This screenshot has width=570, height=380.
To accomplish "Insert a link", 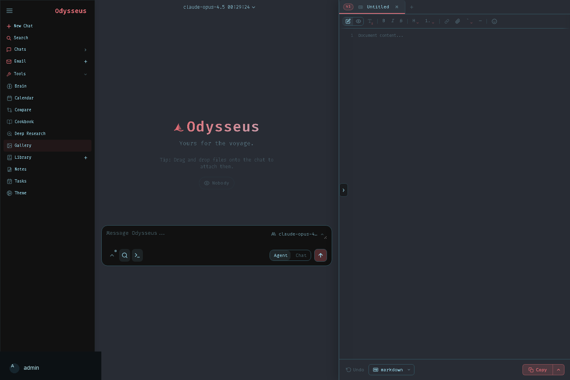I will 447,21.
